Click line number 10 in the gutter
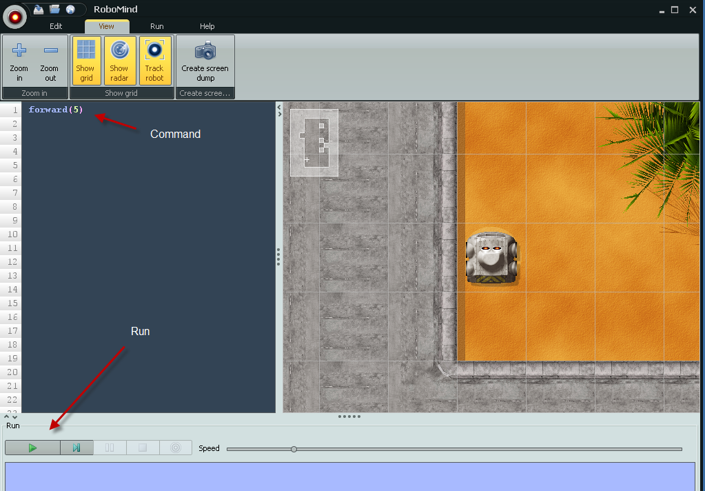 point(12,234)
